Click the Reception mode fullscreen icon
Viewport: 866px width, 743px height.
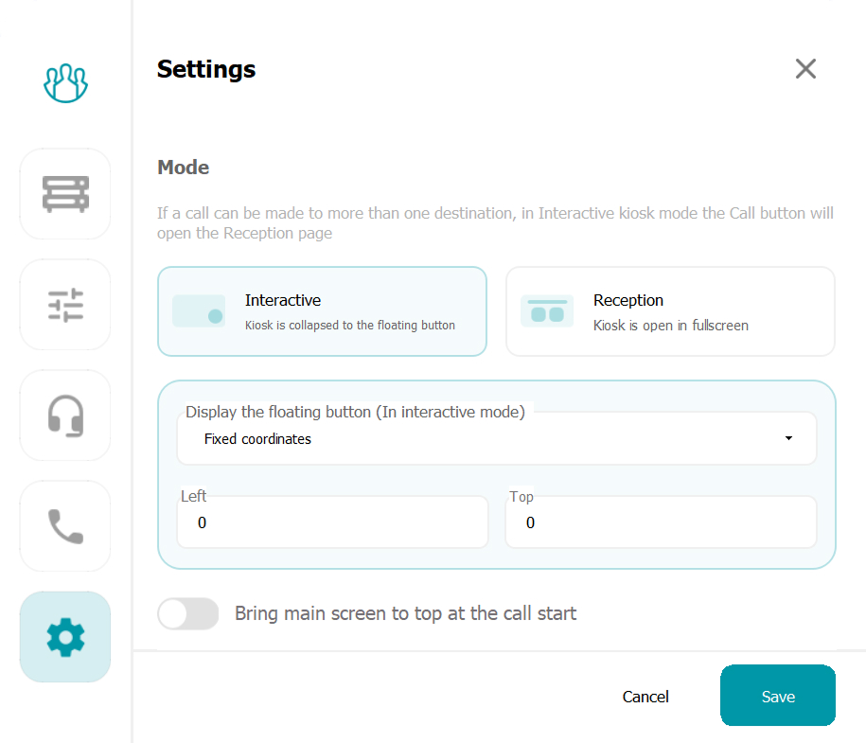pyautogui.click(x=547, y=311)
